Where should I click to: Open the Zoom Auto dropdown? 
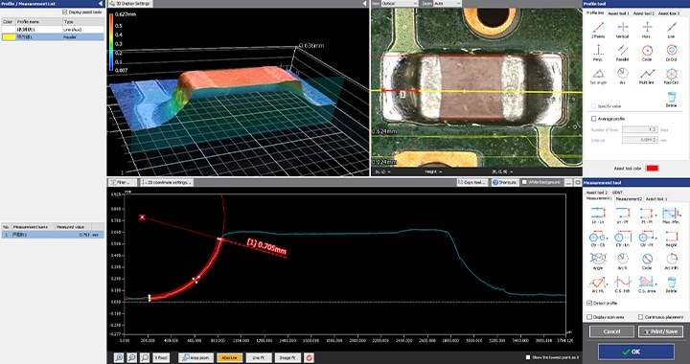click(448, 3)
